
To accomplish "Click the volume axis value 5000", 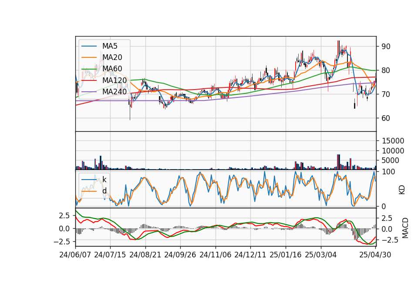I will [x=391, y=160].
